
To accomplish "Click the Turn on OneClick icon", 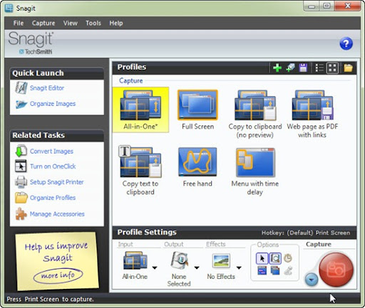I will coord(21,166).
